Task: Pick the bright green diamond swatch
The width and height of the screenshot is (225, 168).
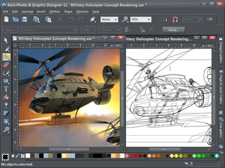Action: click(x=199, y=156)
